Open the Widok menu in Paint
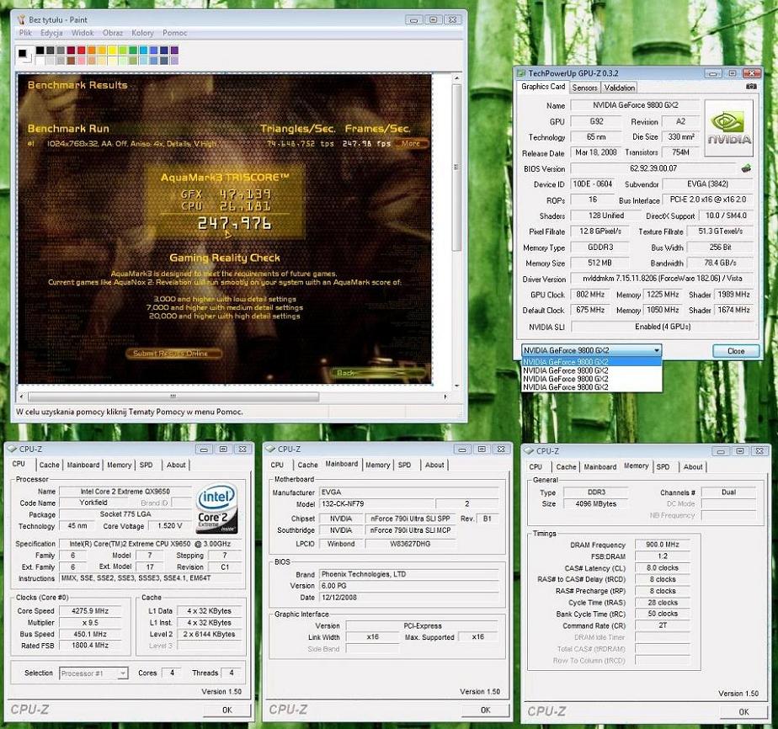The height and width of the screenshot is (729, 778). [83, 33]
